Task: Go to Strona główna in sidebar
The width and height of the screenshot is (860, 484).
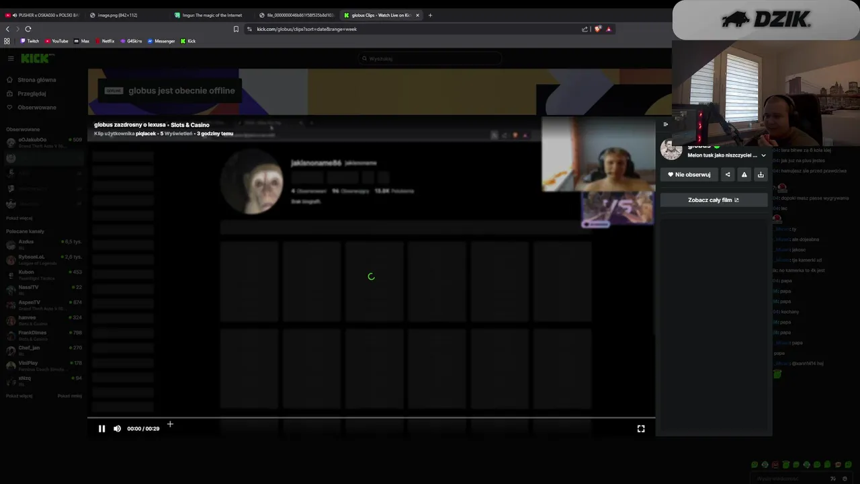Action: 37,79
